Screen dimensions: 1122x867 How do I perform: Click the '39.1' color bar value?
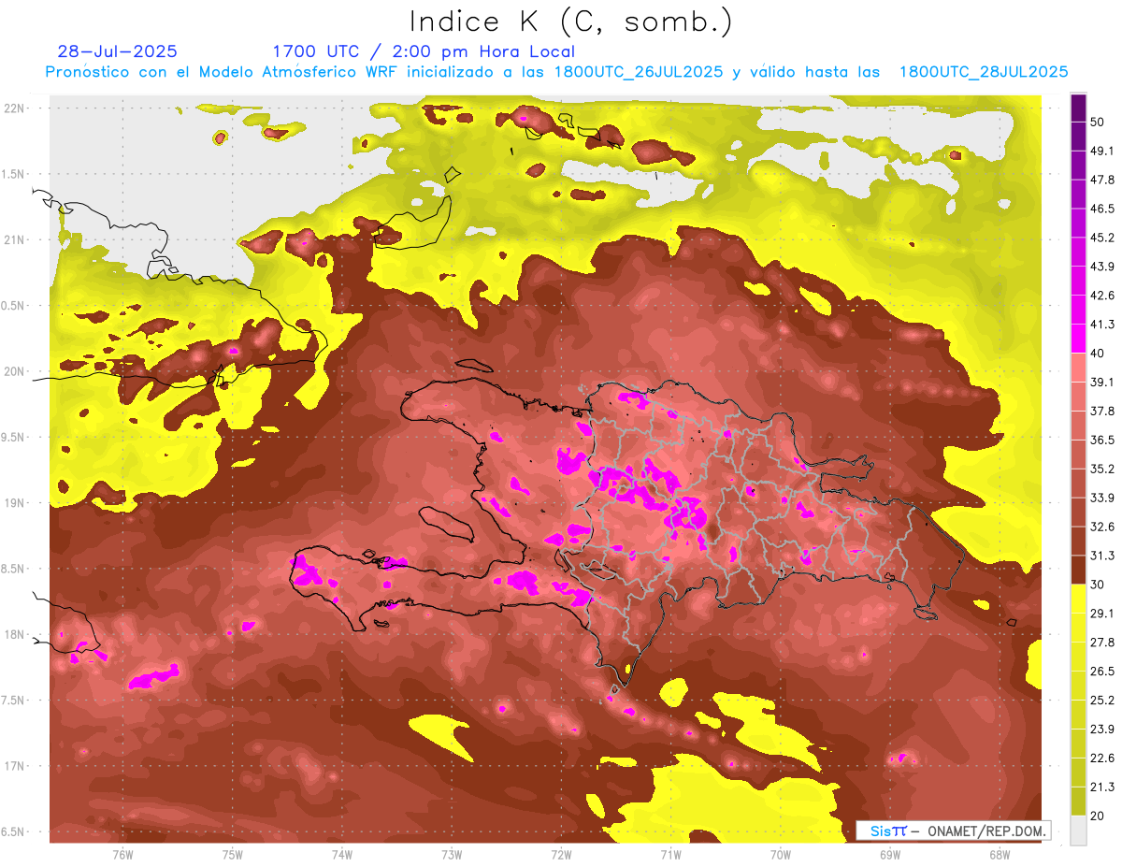click(1102, 382)
